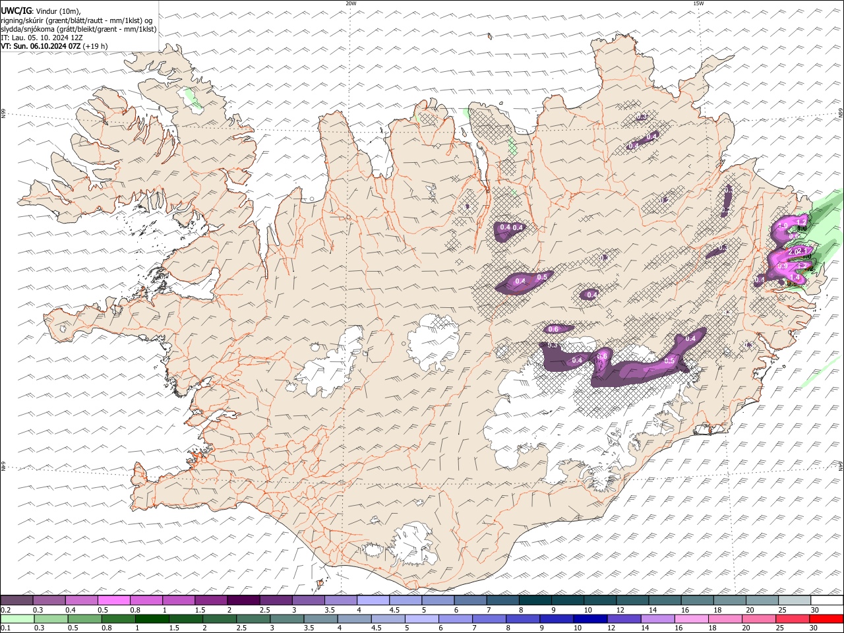Click the "slydda/snjókoma (grátt/bleikt/grænt" description line
Screen dimensions: 844x633
78,29
